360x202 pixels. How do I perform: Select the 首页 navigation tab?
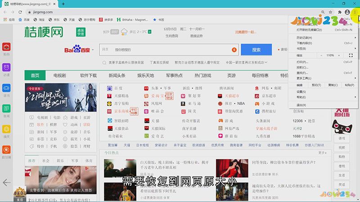(35, 75)
